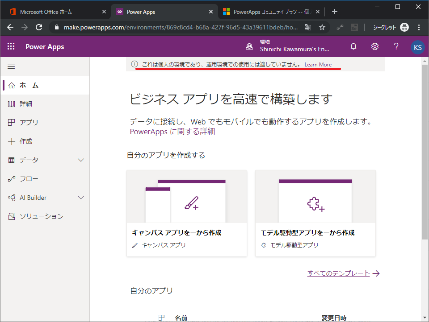
Task: Click the info icon in the notification banner
Action: click(x=135, y=64)
